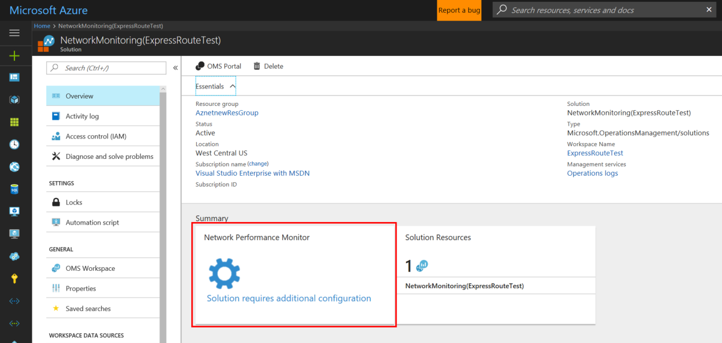Open the OMS Portal button
The image size is (722, 343).
218,66
